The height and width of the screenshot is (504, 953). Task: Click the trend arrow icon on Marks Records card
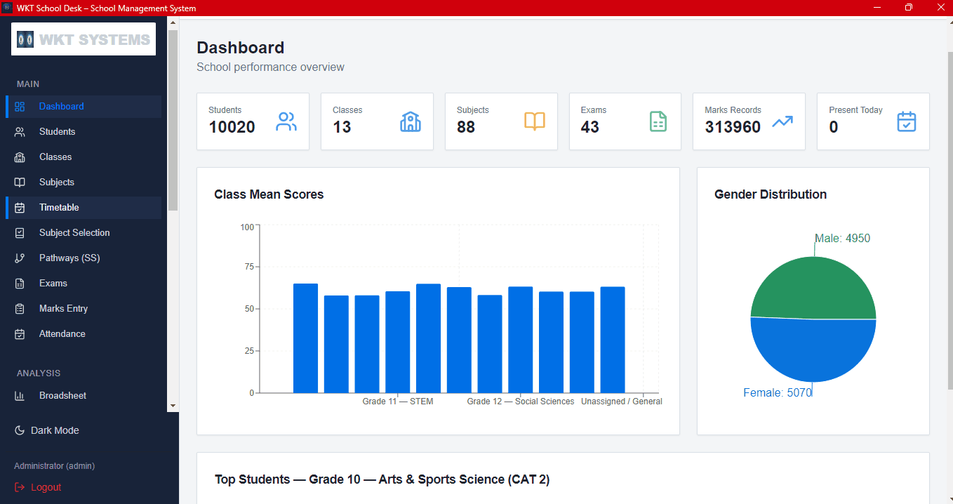pos(782,121)
